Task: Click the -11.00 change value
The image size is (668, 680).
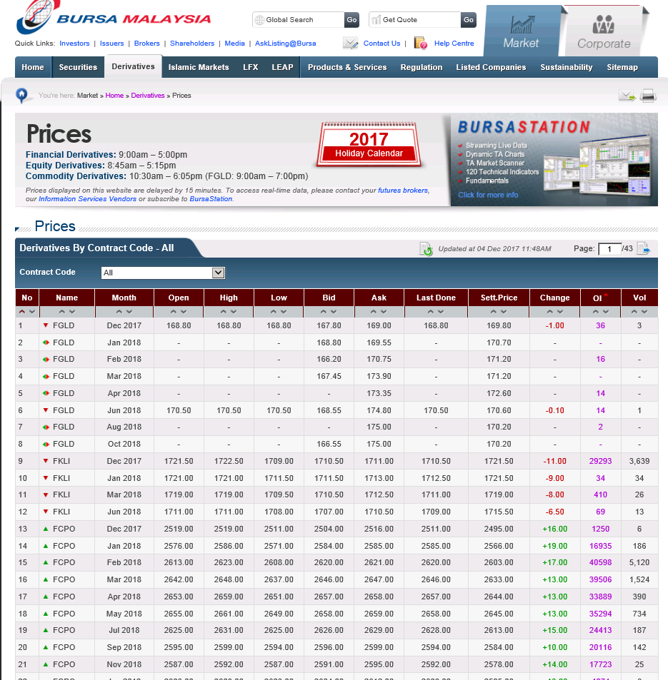Action: click(x=554, y=461)
